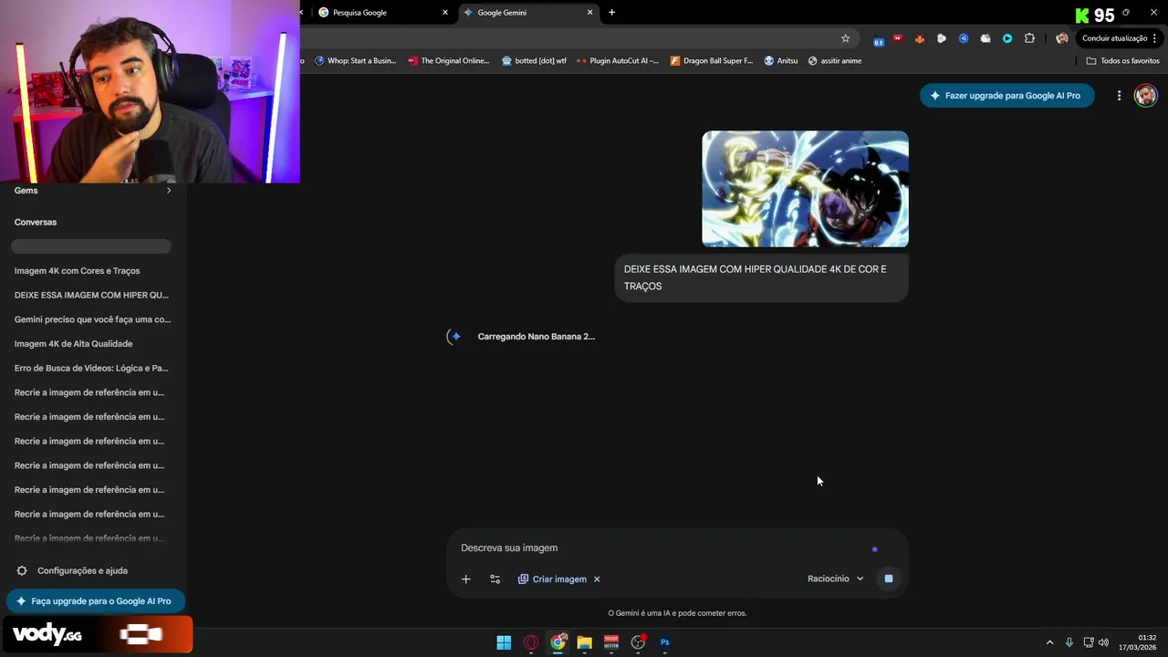Open the Extensions puzzle icon
The image size is (1168, 657).
tap(1029, 38)
